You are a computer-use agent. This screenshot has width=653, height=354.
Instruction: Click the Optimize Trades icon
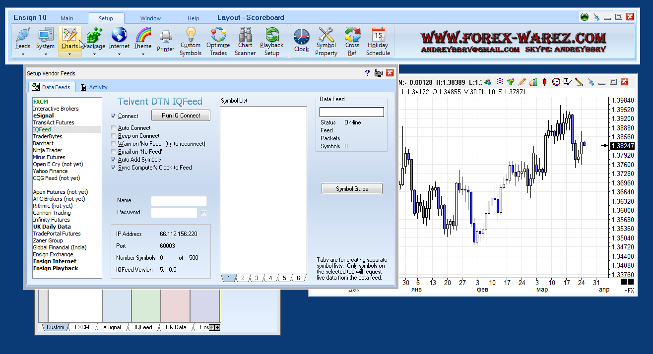218,41
